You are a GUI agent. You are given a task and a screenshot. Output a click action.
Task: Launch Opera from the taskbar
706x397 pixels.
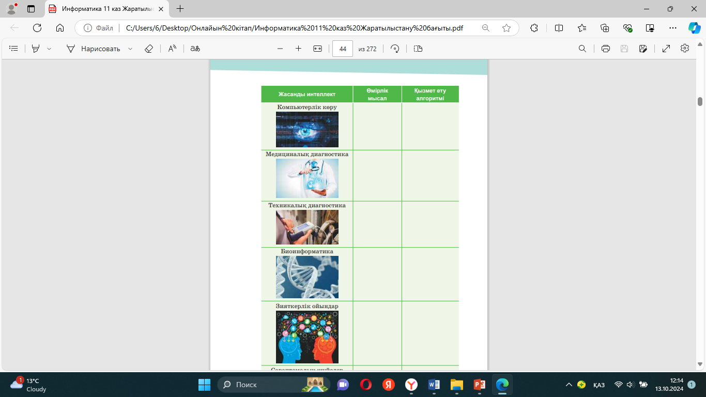tap(365, 385)
